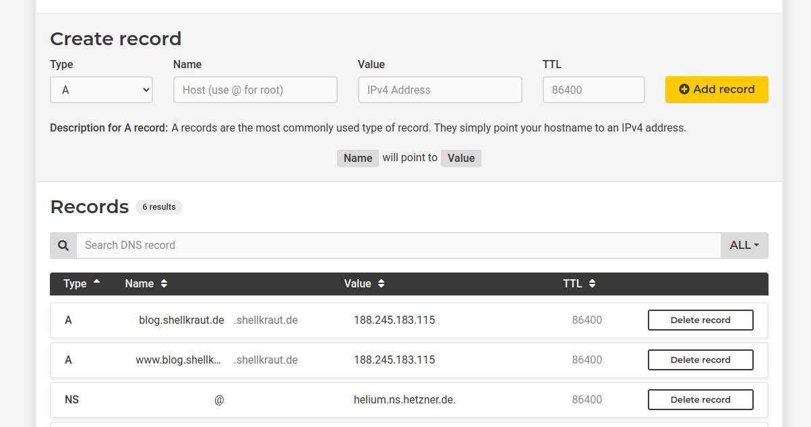Viewport: 811px width, 427px height.
Task: Click the helium.ns.hetzner.de. value
Action: [404, 400]
